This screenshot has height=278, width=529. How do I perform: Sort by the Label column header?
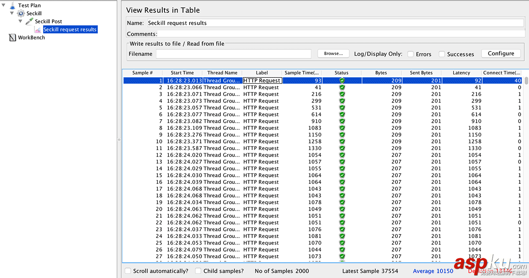[262, 73]
